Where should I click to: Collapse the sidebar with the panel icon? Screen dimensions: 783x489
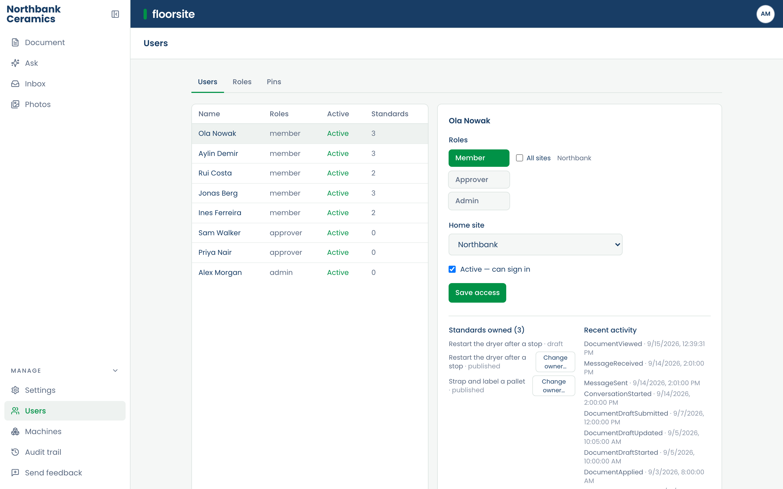115,14
